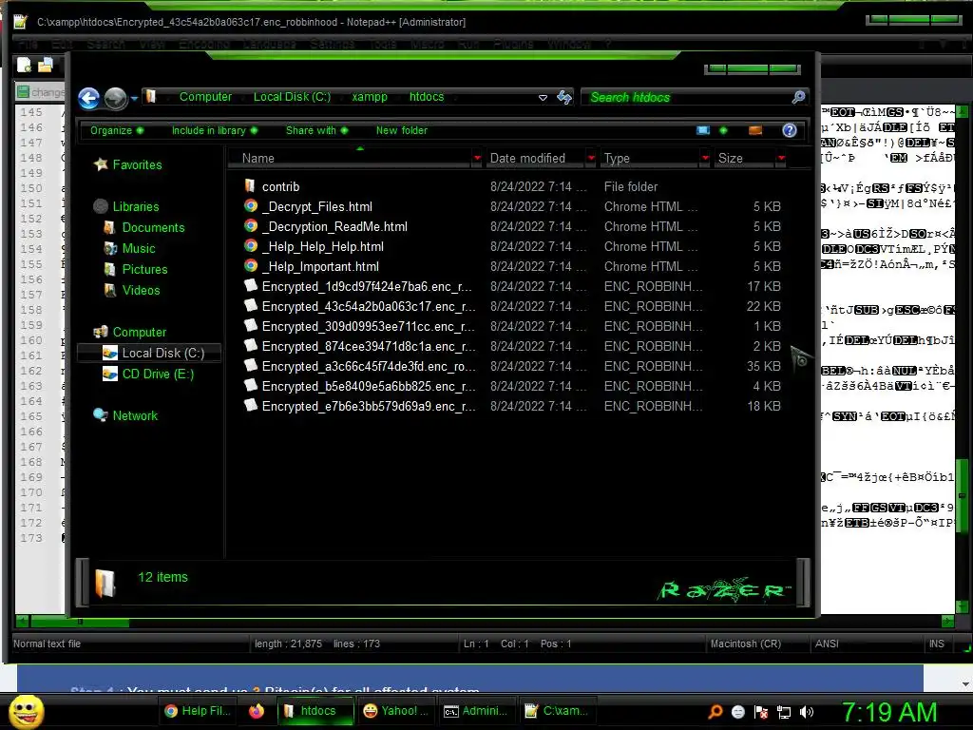973x730 pixels.
Task: Navigate to Computer in the breadcrumb
Action: (205, 97)
